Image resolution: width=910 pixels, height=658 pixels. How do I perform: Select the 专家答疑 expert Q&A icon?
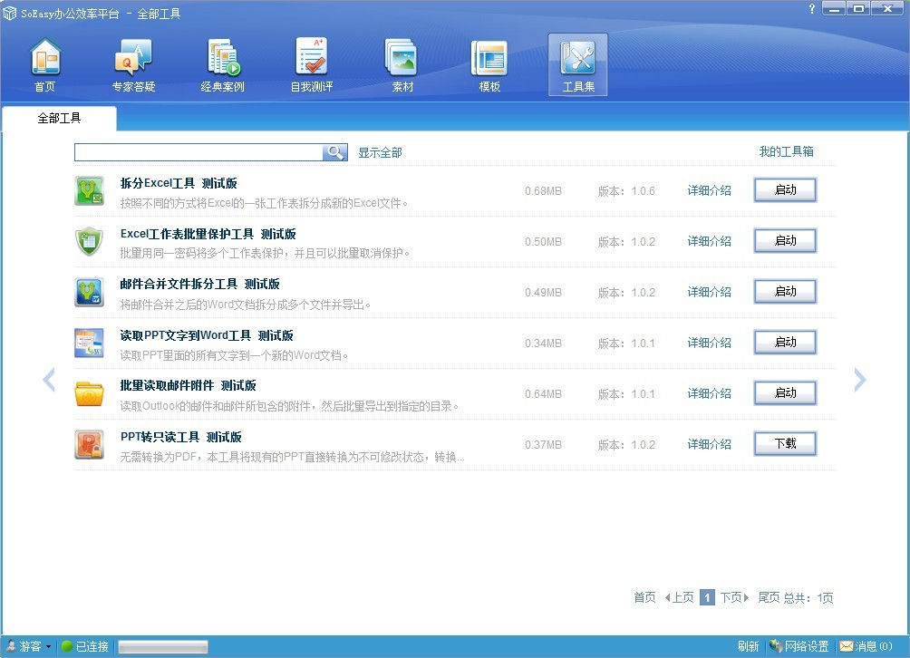(133, 63)
